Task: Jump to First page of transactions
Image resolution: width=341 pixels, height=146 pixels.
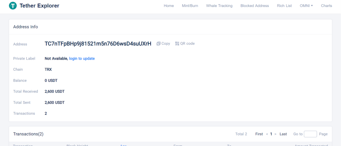Action: coord(259,134)
